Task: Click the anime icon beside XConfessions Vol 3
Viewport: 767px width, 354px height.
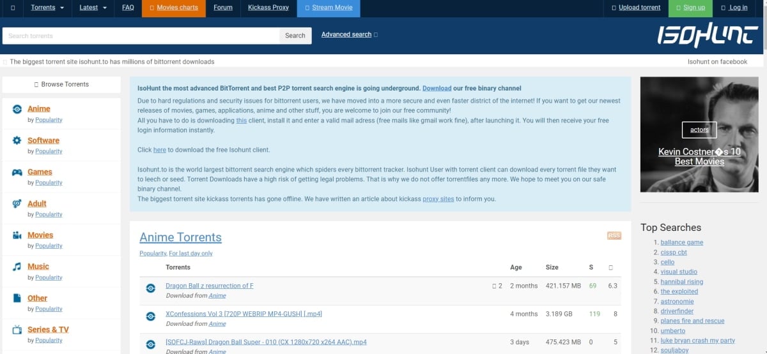Action: pos(151,316)
